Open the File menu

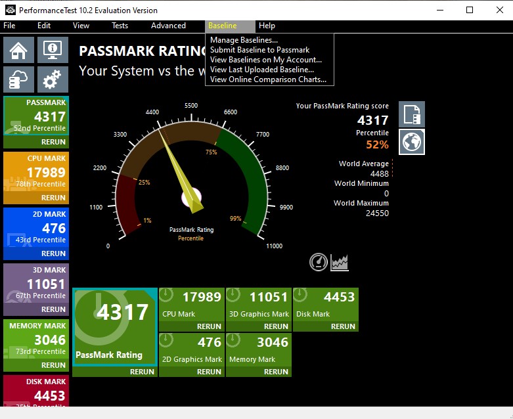pos(9,26)
